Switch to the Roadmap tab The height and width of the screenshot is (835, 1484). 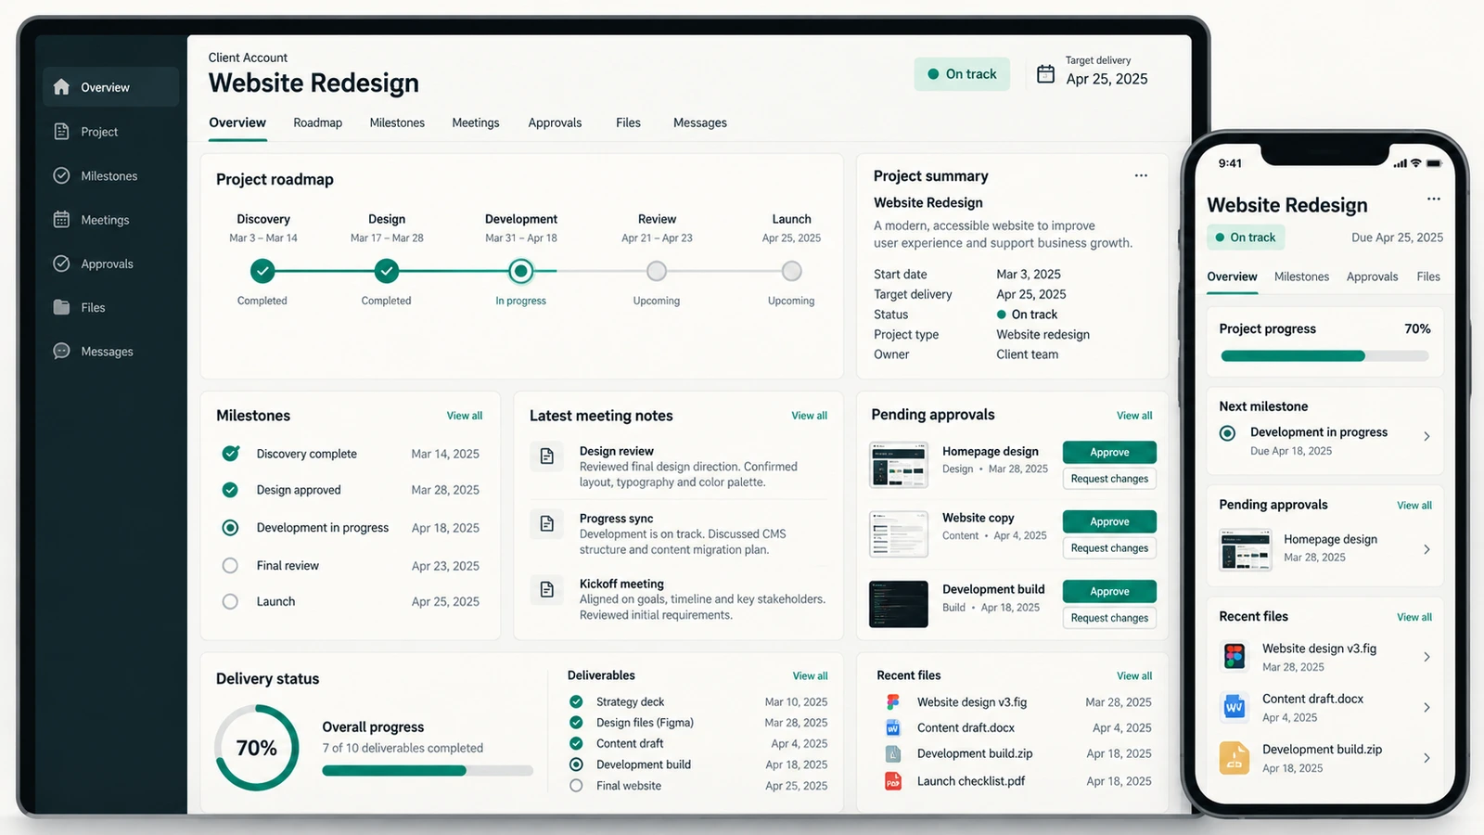click(318, 122)
